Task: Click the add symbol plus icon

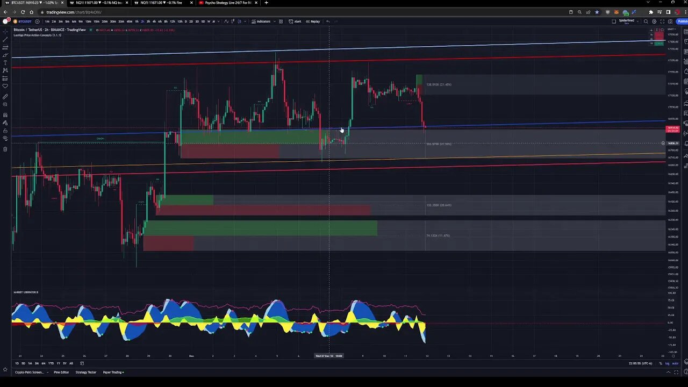Action: (x=37, y=21)
